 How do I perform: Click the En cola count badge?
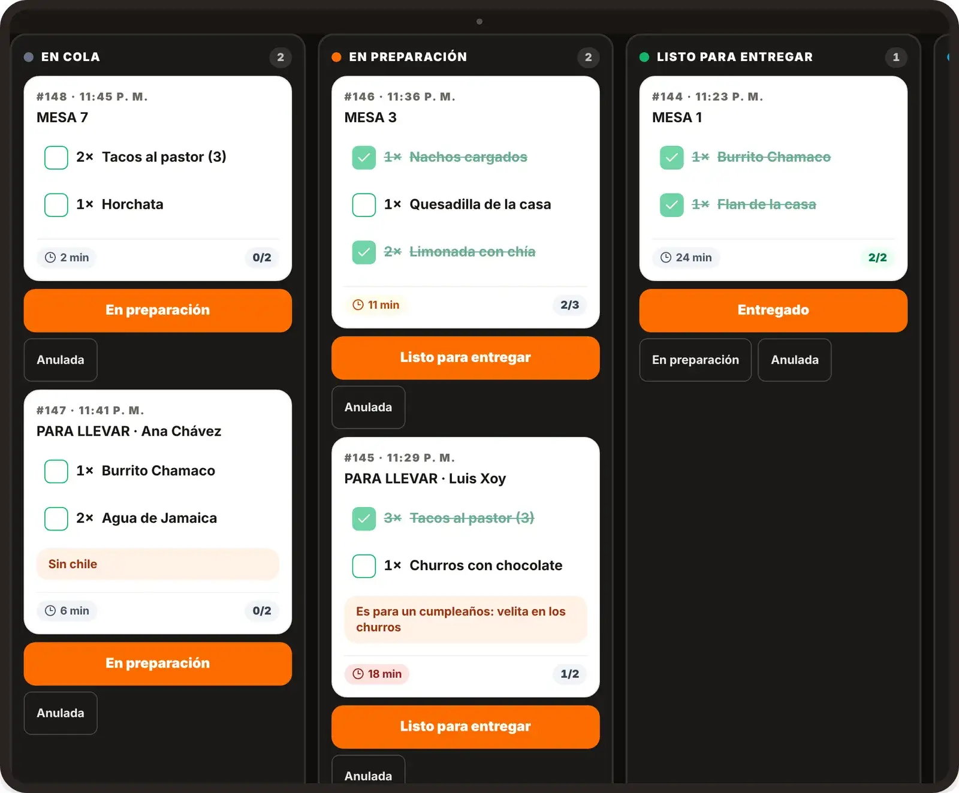coord(281,57)
